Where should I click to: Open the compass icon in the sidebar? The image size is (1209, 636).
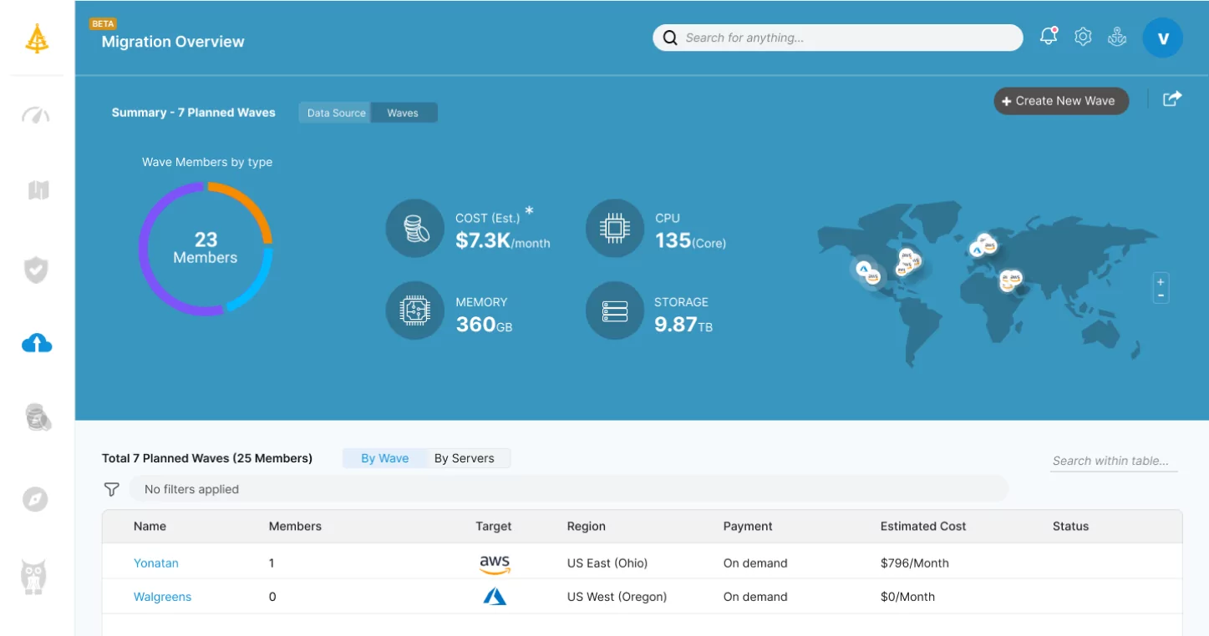click(x=35, y=499)
